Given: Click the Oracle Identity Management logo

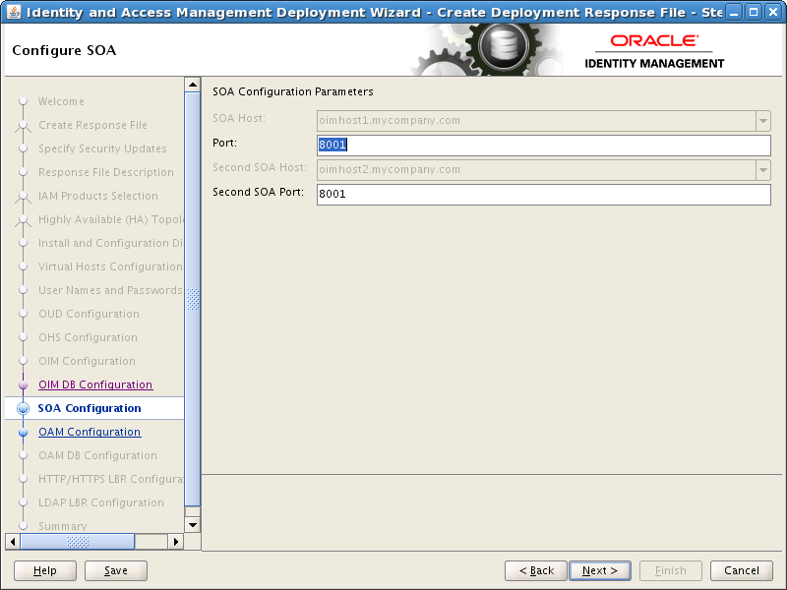Looking at the screenshot, I should (x=654, y=51).
